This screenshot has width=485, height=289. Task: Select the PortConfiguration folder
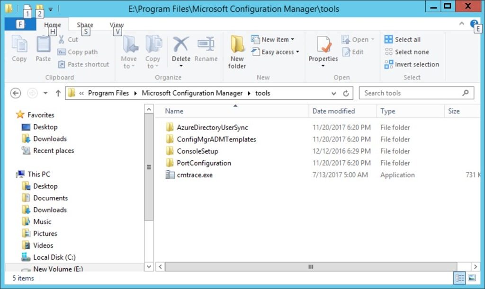[x=204, y=163]
